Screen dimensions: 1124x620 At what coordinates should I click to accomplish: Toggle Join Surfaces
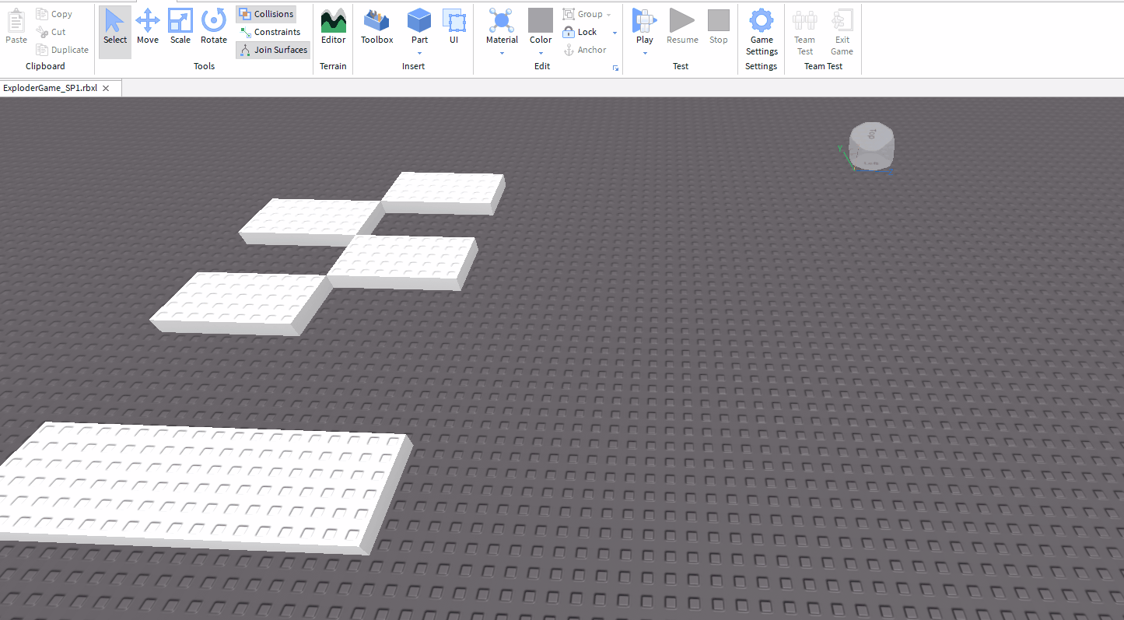[272, 49]
